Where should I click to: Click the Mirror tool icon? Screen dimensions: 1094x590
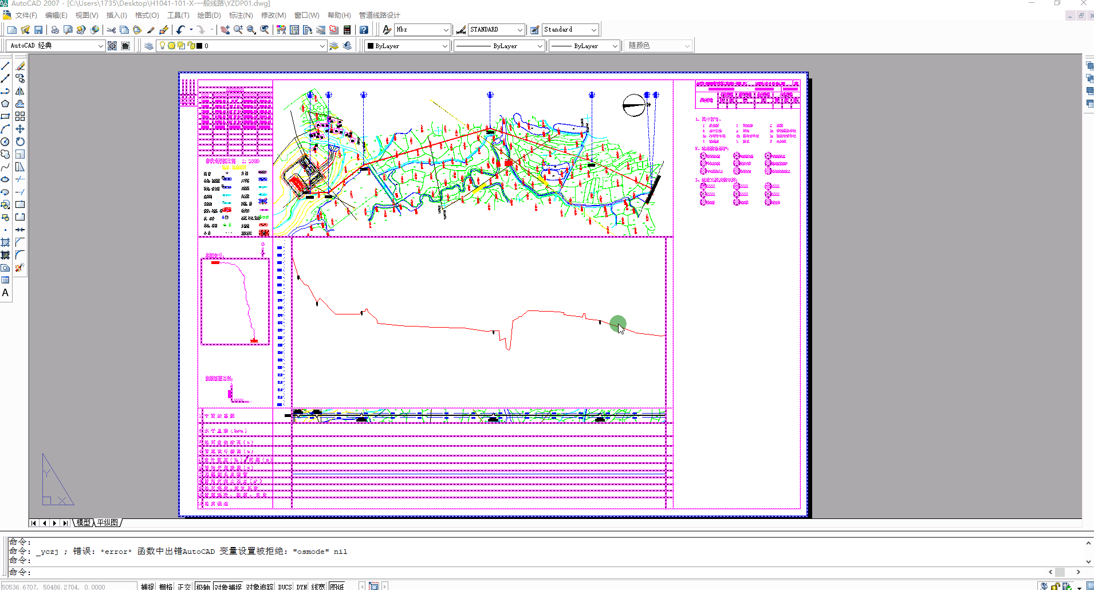[20, 91]
